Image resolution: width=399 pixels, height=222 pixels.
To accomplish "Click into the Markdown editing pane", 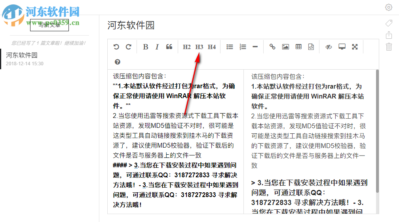I will coord(176,141).
